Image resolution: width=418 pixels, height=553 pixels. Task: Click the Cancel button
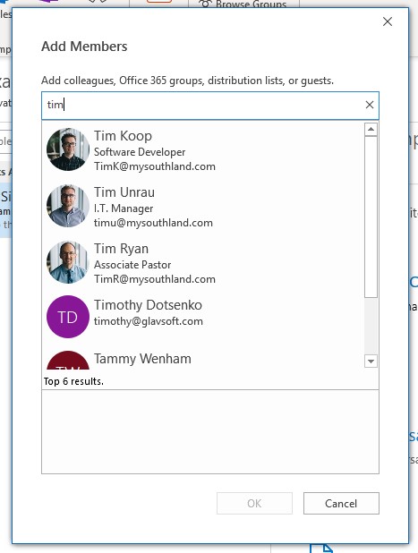click(x=341, y=503)
